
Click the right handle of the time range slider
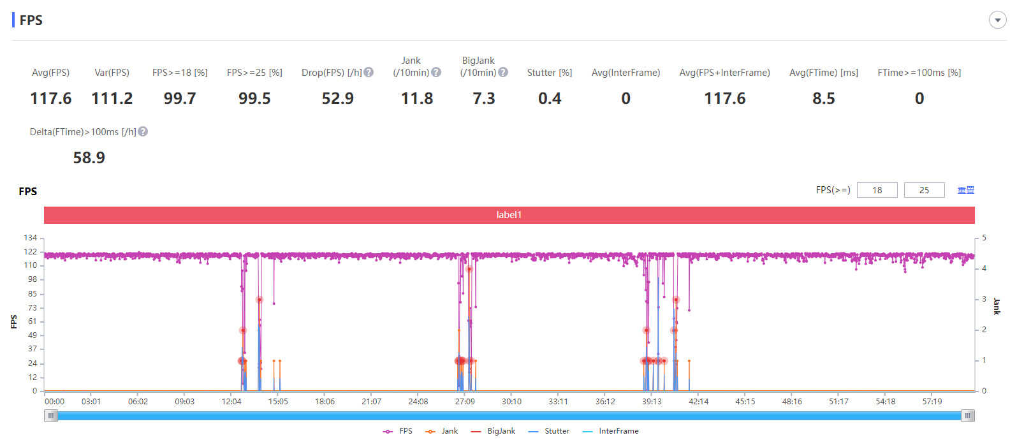coord(968,416)
